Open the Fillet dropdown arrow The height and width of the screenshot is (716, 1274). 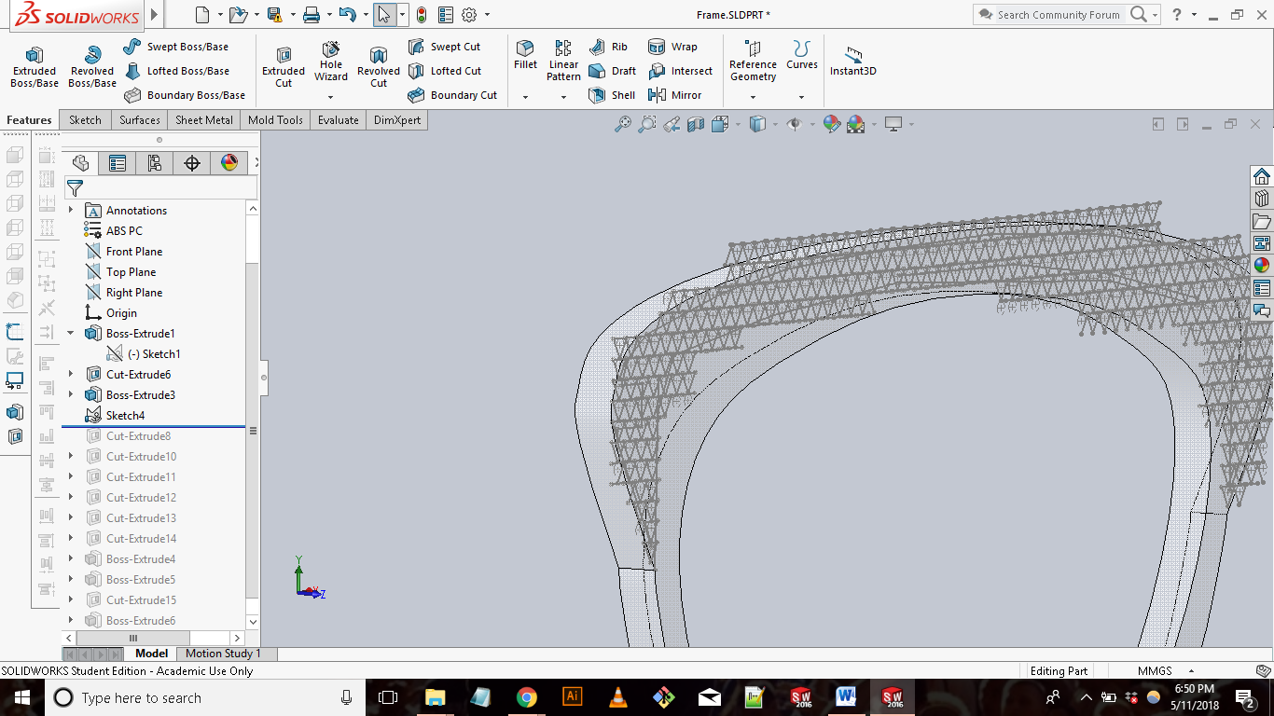(525, 97)
